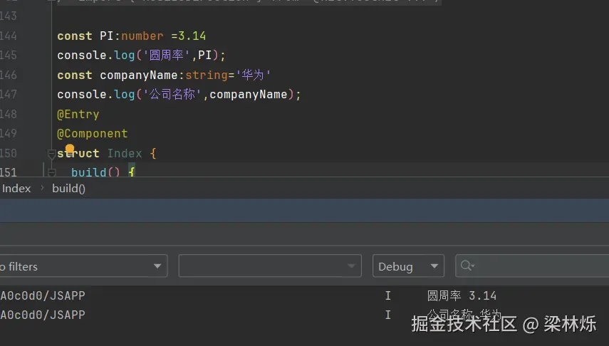Click the yellow intention bulb icon
The height and width of the screenshot is (346, 609).
pyautogui.click(x=70, y=148)
